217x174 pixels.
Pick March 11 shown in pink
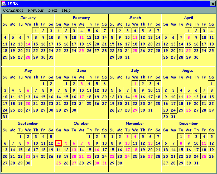[135, 37]
